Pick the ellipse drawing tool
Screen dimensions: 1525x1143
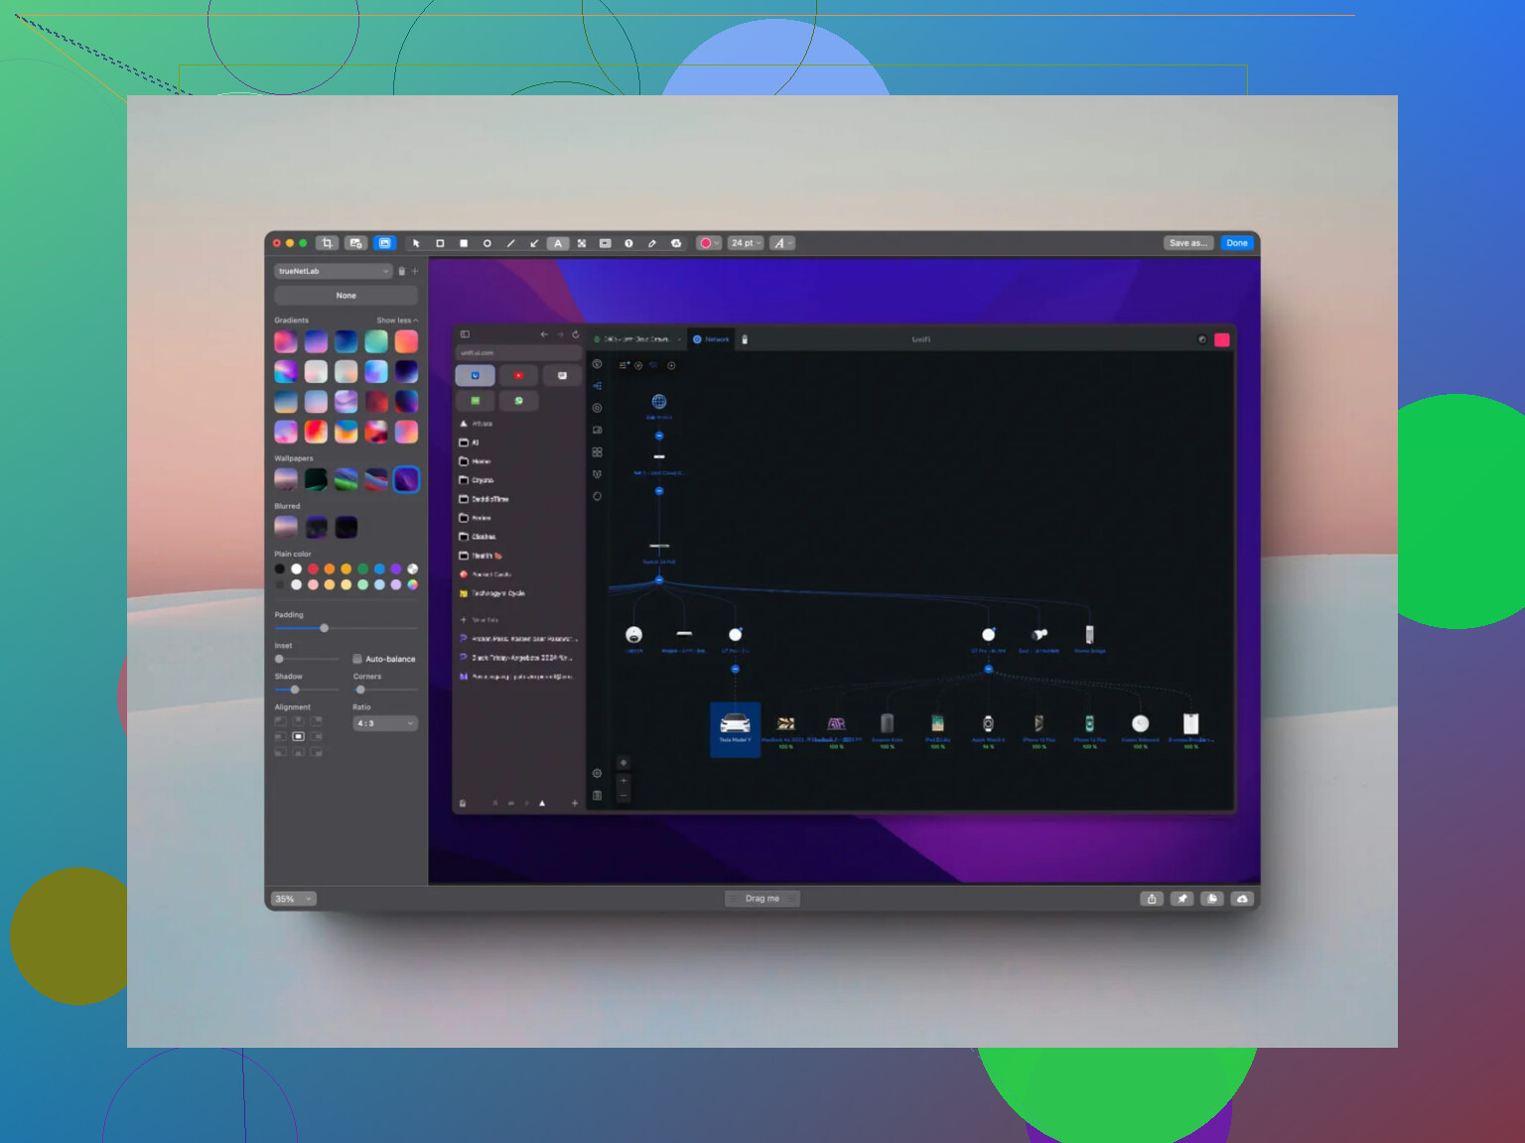coord(487,243)
